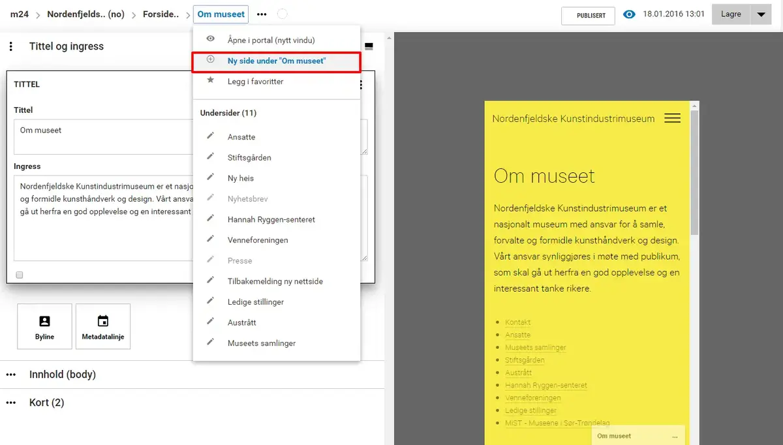
Task: Click the edit pencil next to Stiftsgården
Action: point(210,157)
